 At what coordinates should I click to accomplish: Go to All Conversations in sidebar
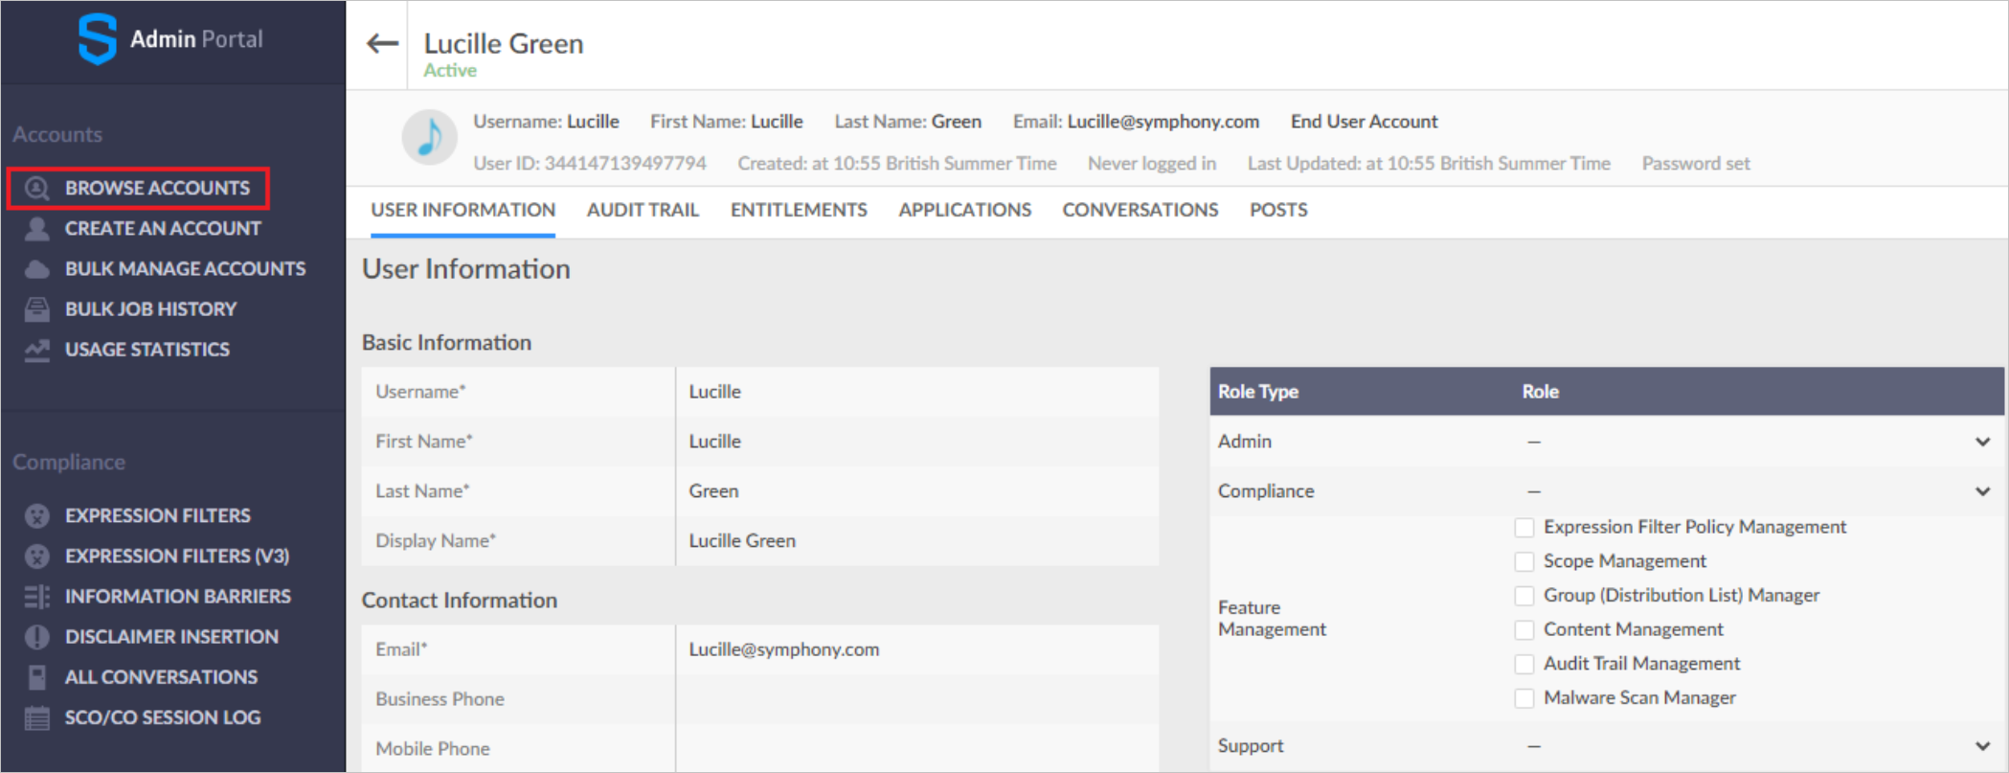(161, 677)
